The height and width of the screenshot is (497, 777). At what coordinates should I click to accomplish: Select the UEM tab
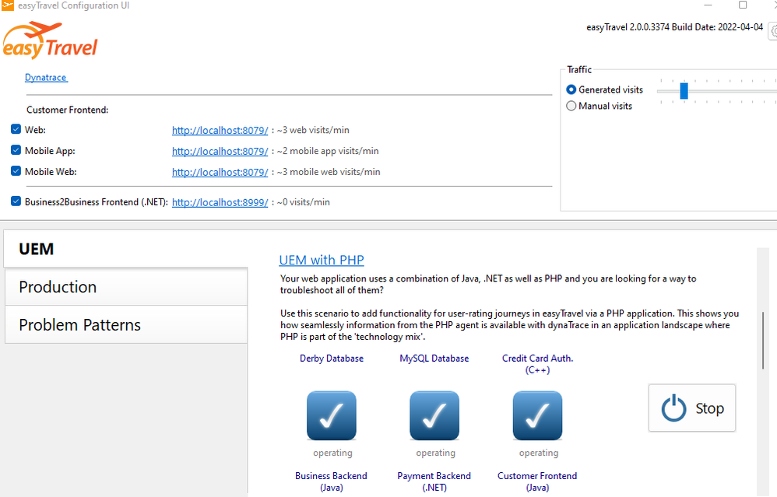(125, 250)
